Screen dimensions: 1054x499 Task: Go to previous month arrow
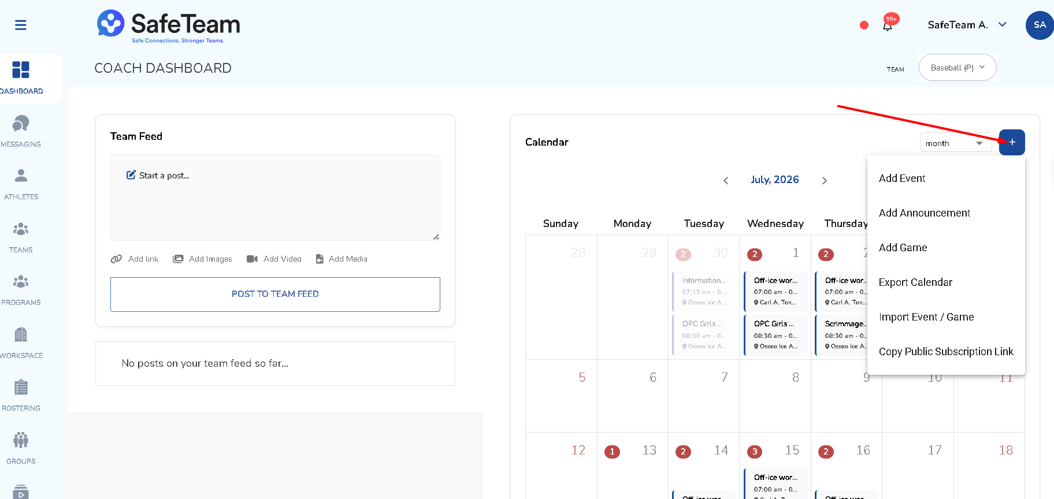click(726, 180)
